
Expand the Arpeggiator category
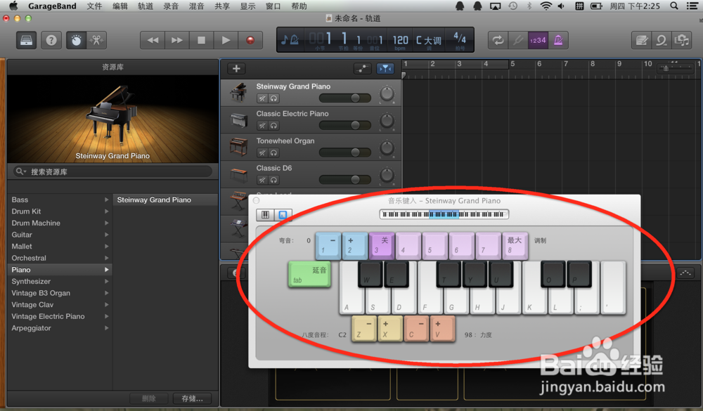click(107, 327)
